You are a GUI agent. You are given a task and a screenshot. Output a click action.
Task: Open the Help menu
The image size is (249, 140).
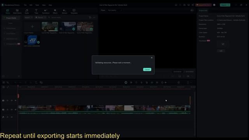coord(50,5)
